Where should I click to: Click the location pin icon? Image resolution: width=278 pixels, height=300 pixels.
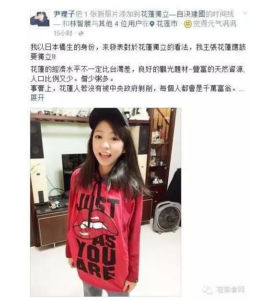tap(152, 24)
